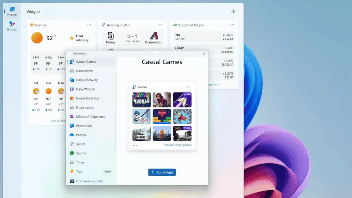The image size is (352, 198).
Task: Open the orange runner game thumbnail
Action: 162,133
